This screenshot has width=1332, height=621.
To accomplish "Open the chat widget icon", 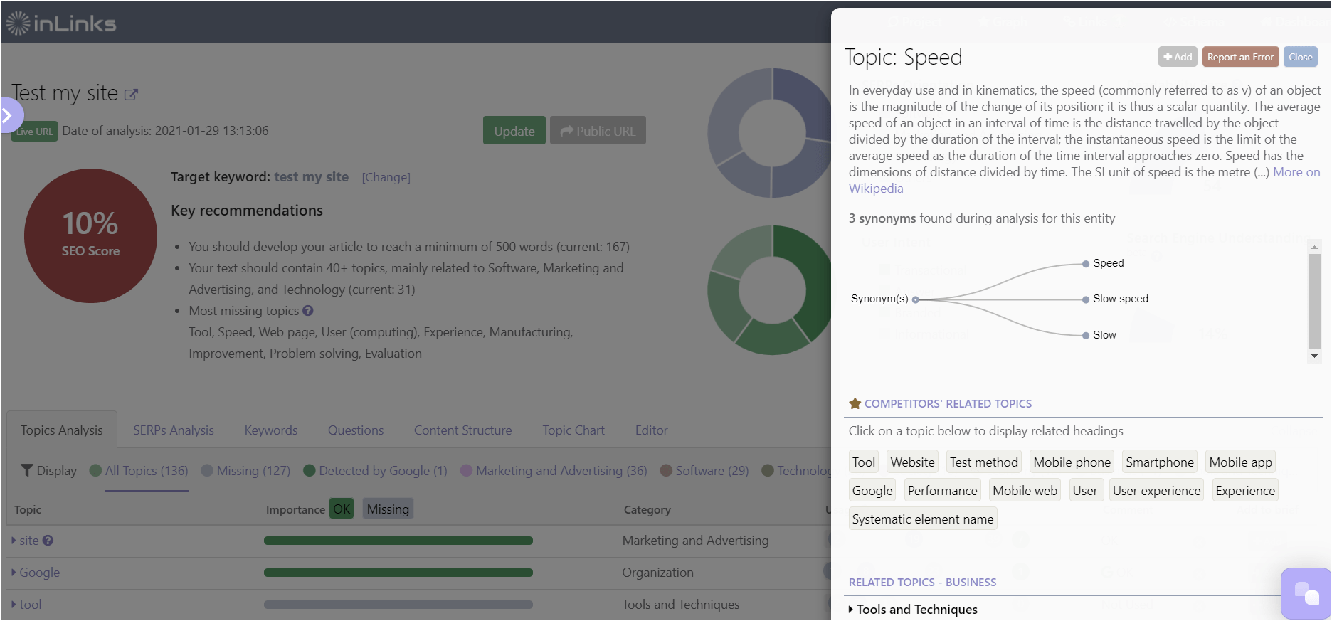I will [1306, 593].
